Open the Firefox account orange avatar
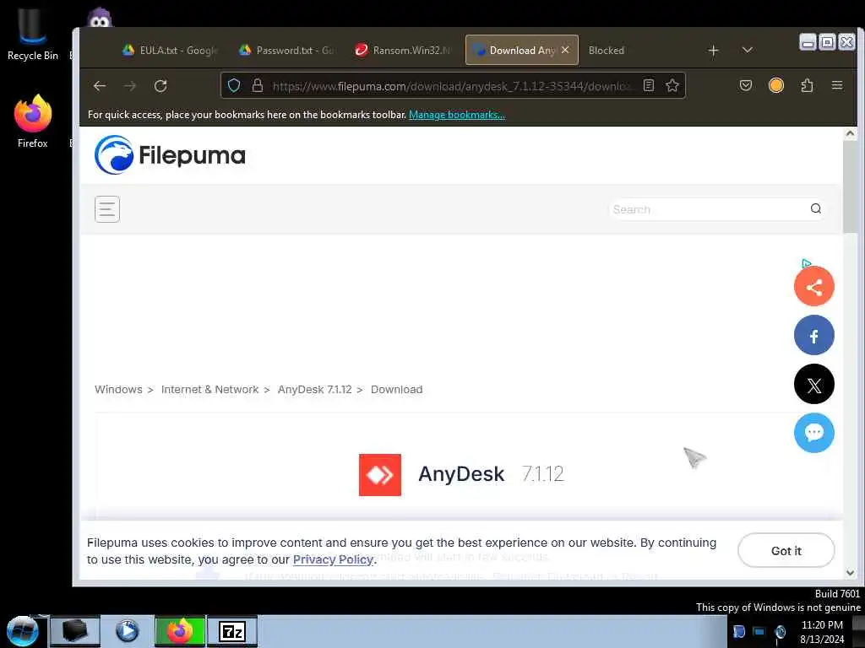This screenshot has width=865, height=648. (x=776, y=85)
